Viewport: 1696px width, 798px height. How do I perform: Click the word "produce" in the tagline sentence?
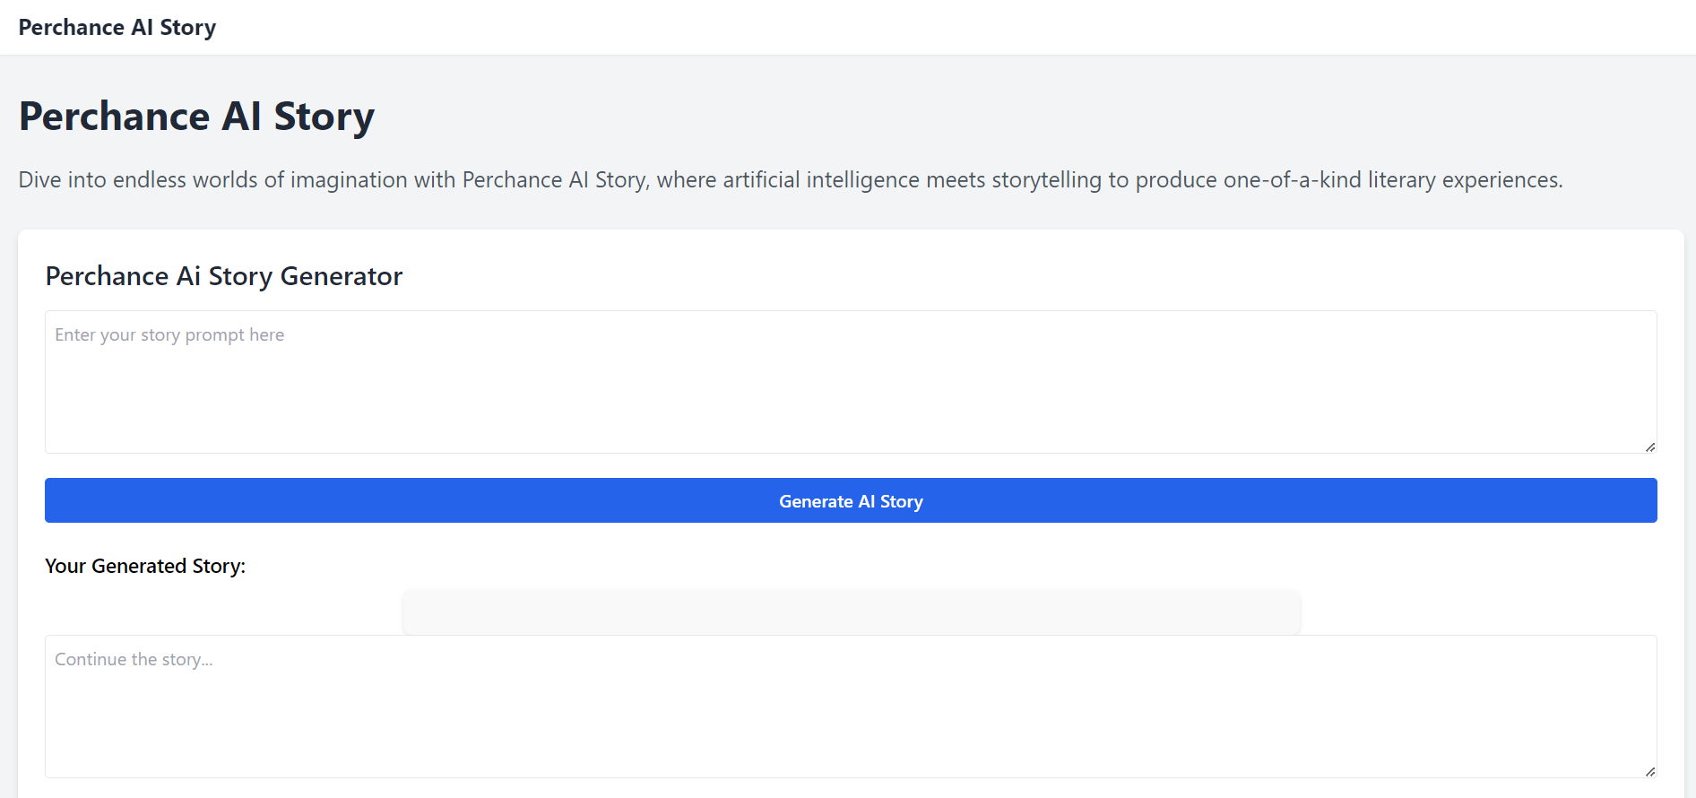click(x=1176, y=180)
